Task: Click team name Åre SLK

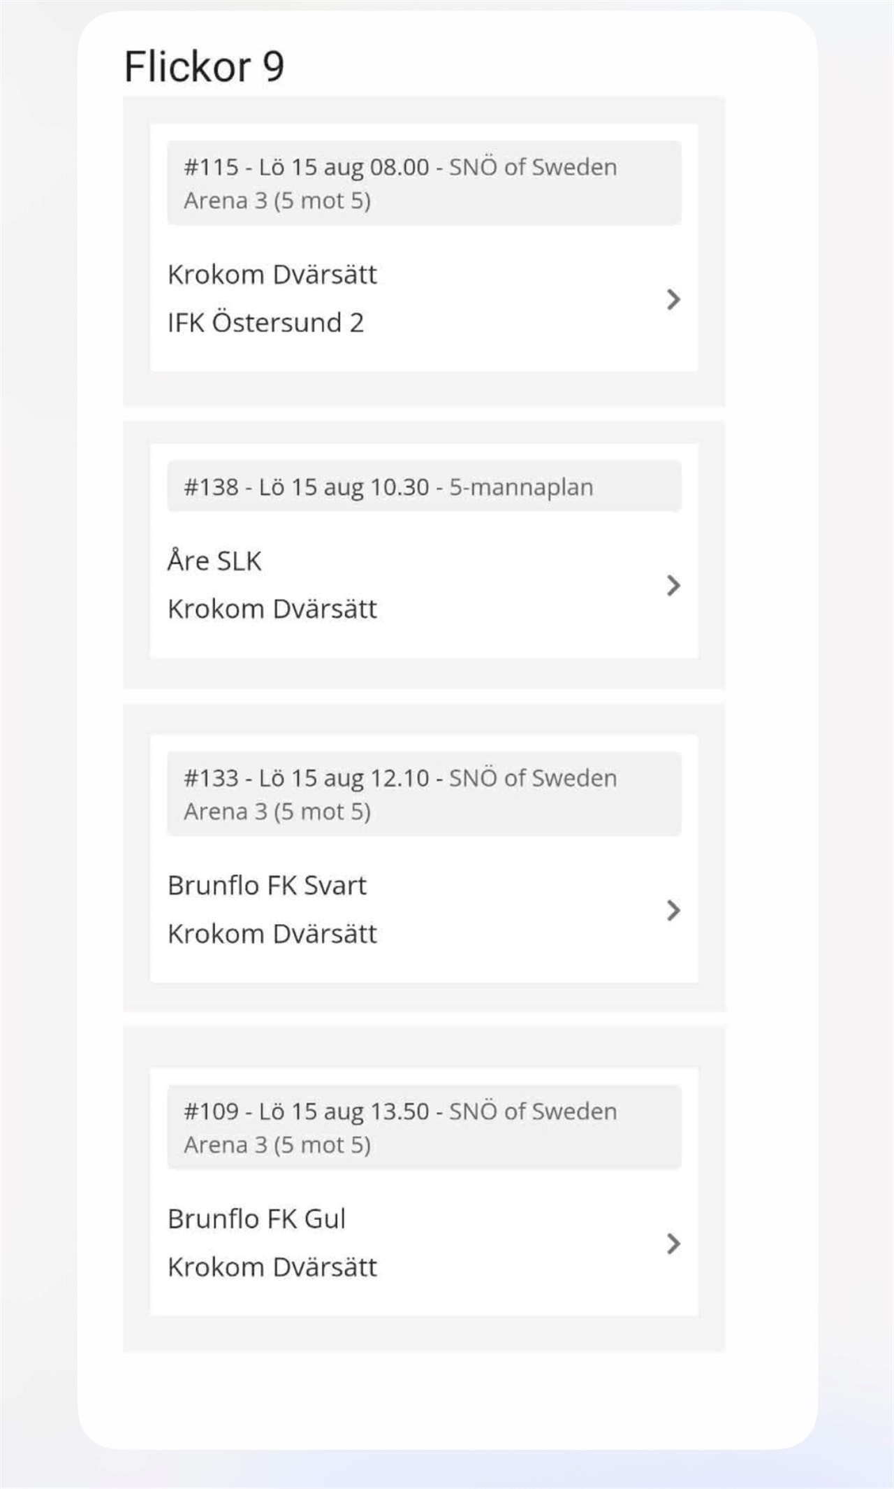Action: click(x=214, y=561)
